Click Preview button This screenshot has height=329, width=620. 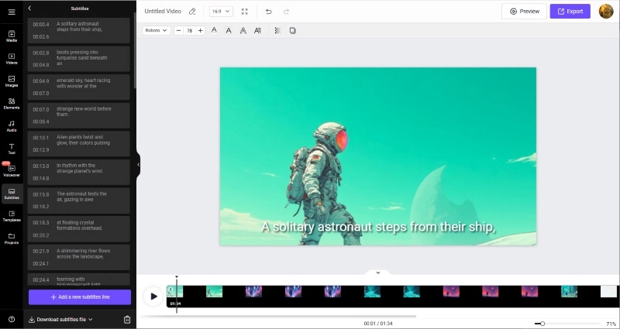pos(525,12)
